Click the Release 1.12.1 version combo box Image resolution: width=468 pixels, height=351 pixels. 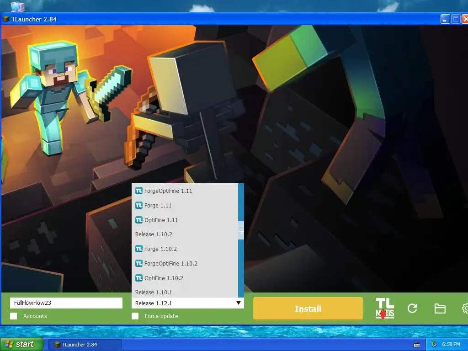click(188, 303)
